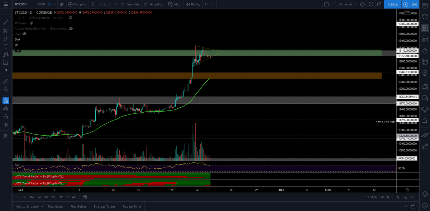
Task: Open the Text Notes tab
Action: [x=55, y=206]
